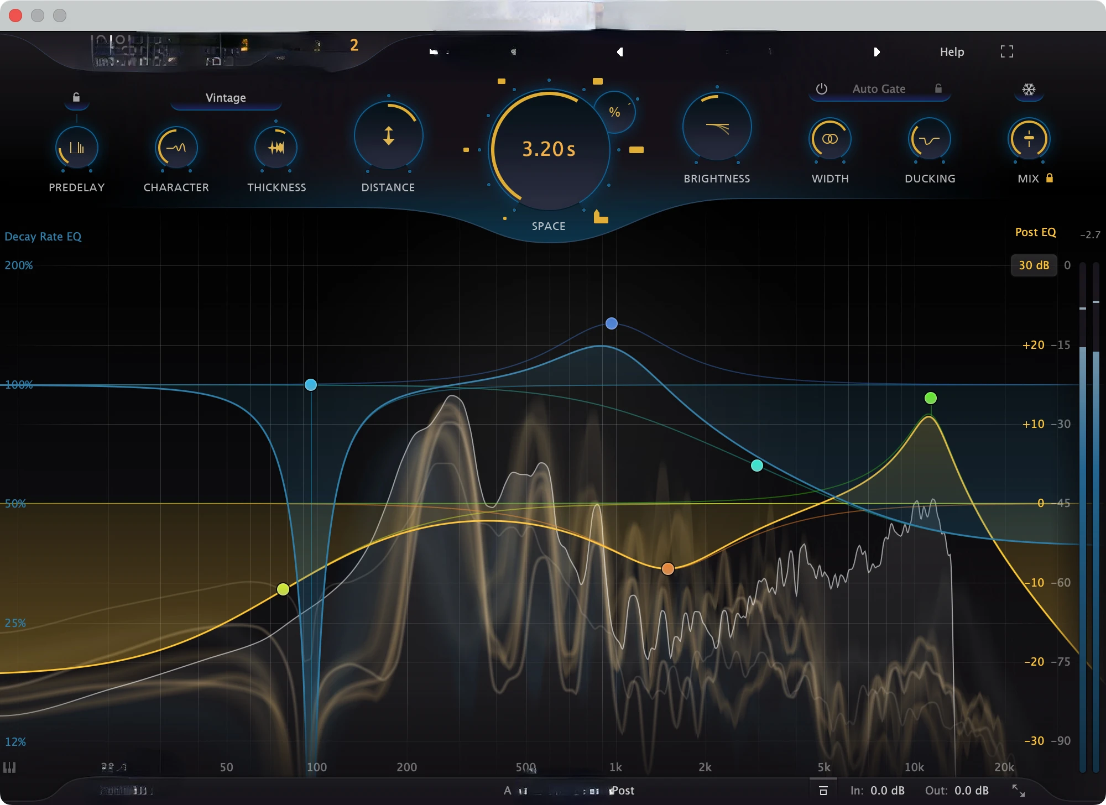Screen dimensions: 1106x805
Task: Click the A/B state A button
Action: (x=508, y=791)
